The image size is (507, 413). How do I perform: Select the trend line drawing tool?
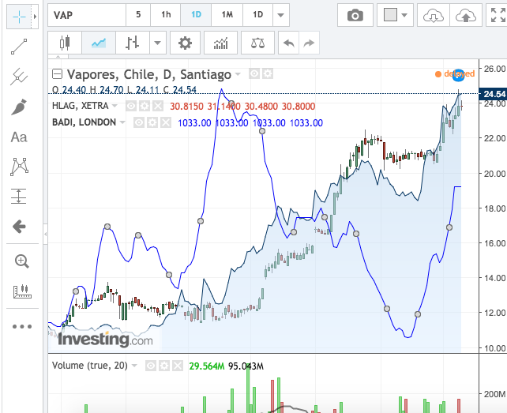tap(19, 47)
